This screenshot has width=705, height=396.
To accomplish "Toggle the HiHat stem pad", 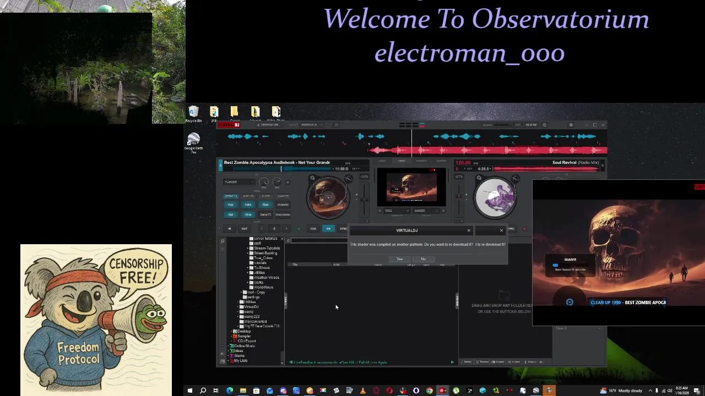I will (248, 215).
